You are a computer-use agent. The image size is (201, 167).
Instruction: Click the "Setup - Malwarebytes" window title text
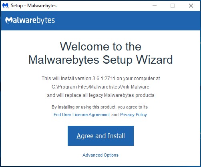coord(34,6)
